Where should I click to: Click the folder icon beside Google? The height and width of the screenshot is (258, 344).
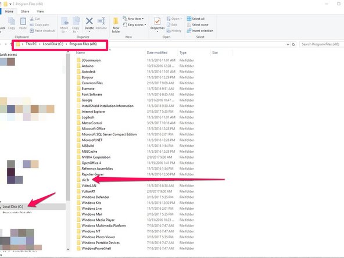pos(78,100)
